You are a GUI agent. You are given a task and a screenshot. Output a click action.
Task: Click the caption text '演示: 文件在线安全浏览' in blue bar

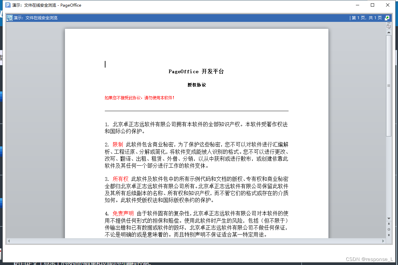[x=35, y=18]
